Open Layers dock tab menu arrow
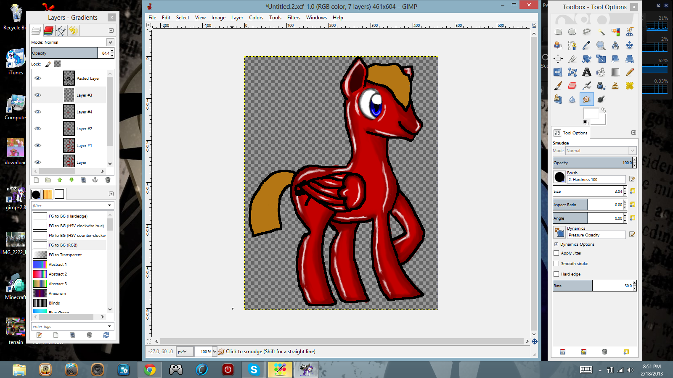This screenshot has height=378, width=673. (x=111, y=30)
